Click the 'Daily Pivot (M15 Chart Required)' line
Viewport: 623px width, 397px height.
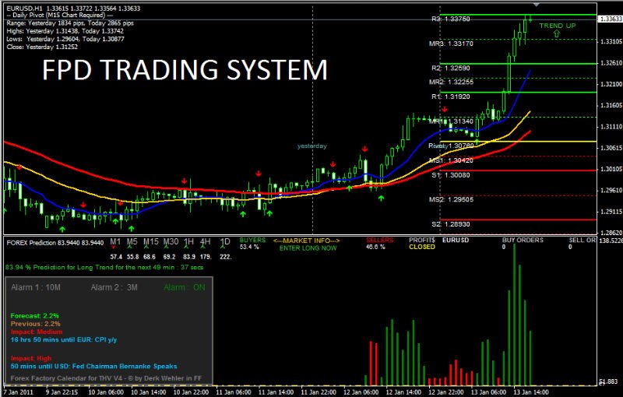(62, 15)
